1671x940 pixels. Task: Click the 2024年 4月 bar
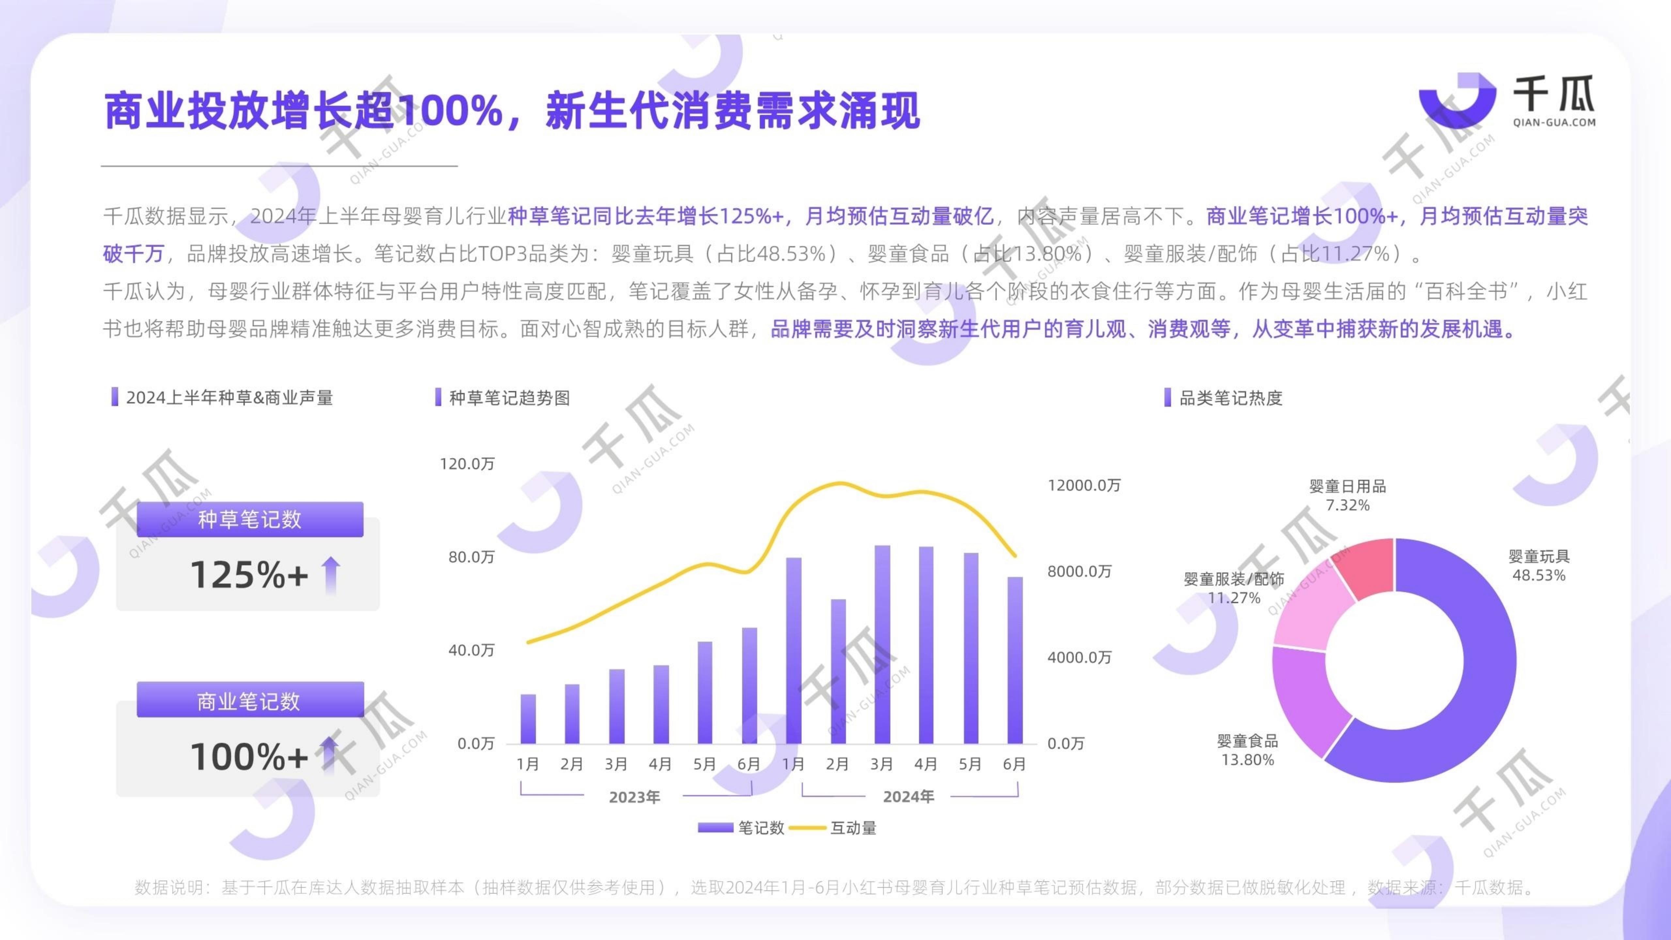click(x=926, y=645)
